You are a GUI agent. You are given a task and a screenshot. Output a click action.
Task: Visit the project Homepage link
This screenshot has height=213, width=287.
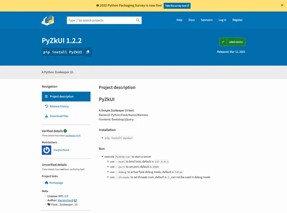[x=56, y=183]
